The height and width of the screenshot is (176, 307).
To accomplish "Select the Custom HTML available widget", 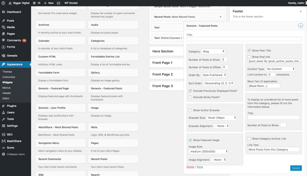I will (61, 57).
